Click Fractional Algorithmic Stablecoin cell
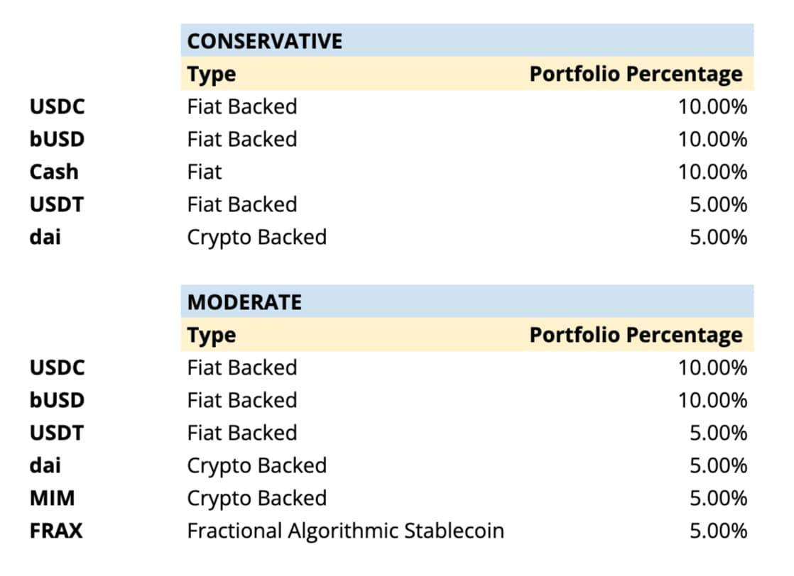This screenshot has height=576, width=794. click(346, 531)
